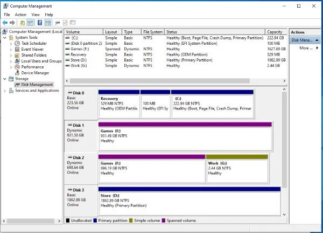The image size is (323, 233).
Task: Sort by the Type column header
Action: pos(132,32)
